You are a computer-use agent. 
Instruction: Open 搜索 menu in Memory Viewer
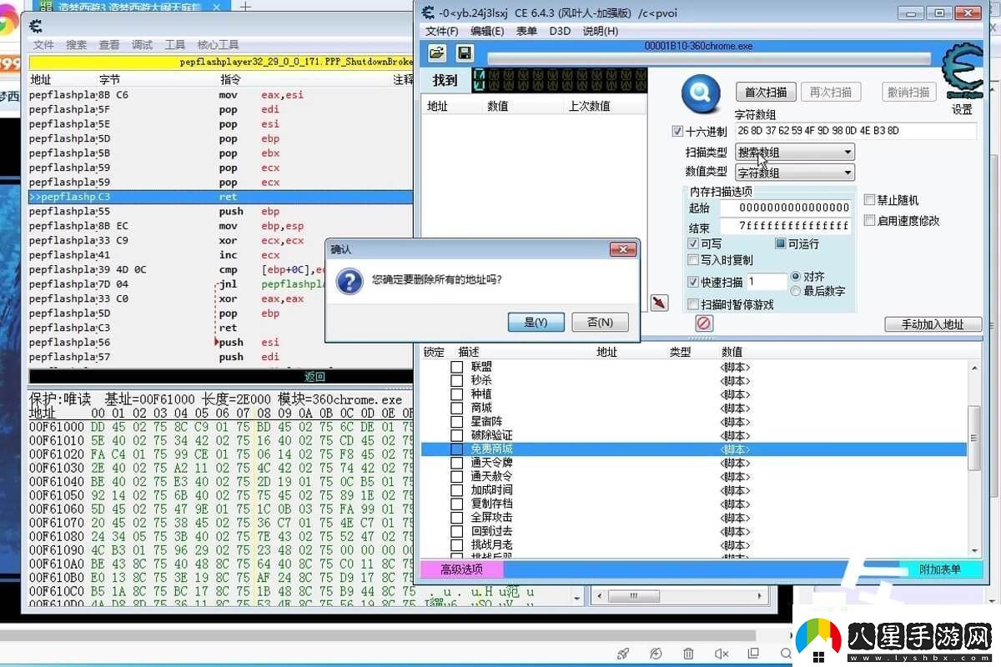click(76, 44)
